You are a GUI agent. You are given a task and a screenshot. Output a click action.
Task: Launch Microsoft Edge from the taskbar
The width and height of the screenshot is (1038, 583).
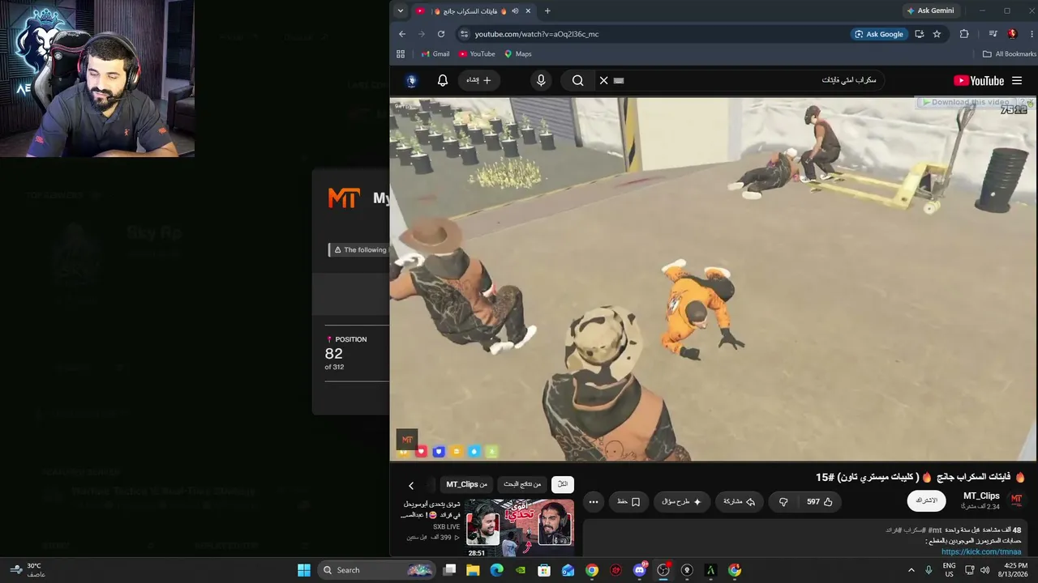(x=497, y=570)
